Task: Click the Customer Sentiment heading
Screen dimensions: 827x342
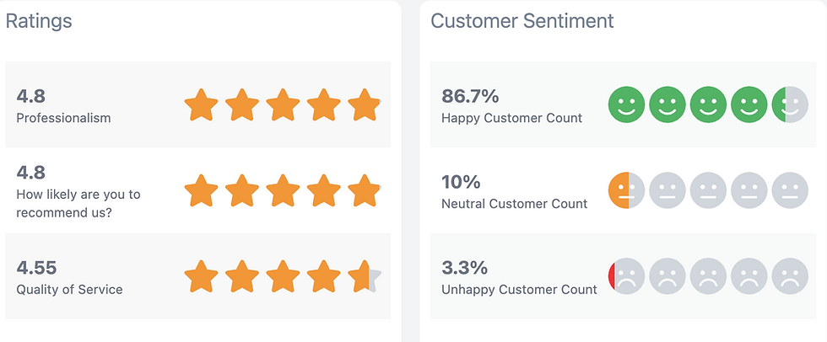Action: pos(522,21)
